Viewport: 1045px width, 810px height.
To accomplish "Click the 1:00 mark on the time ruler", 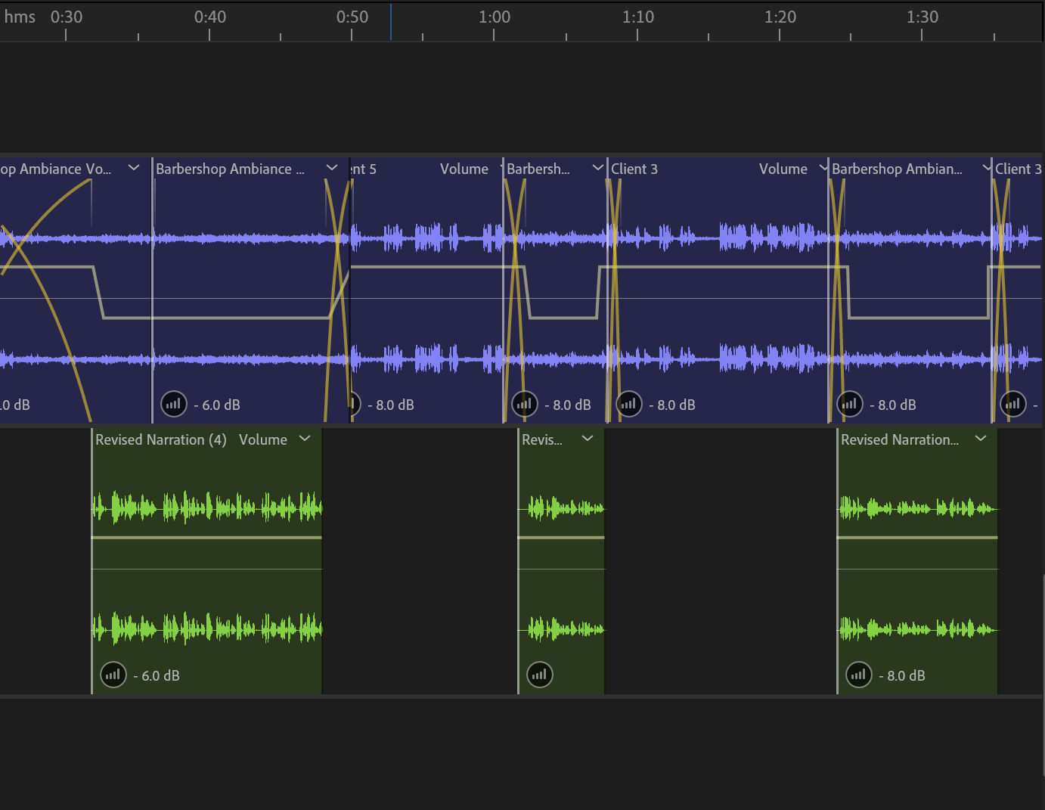I will (x=495, y=17).
